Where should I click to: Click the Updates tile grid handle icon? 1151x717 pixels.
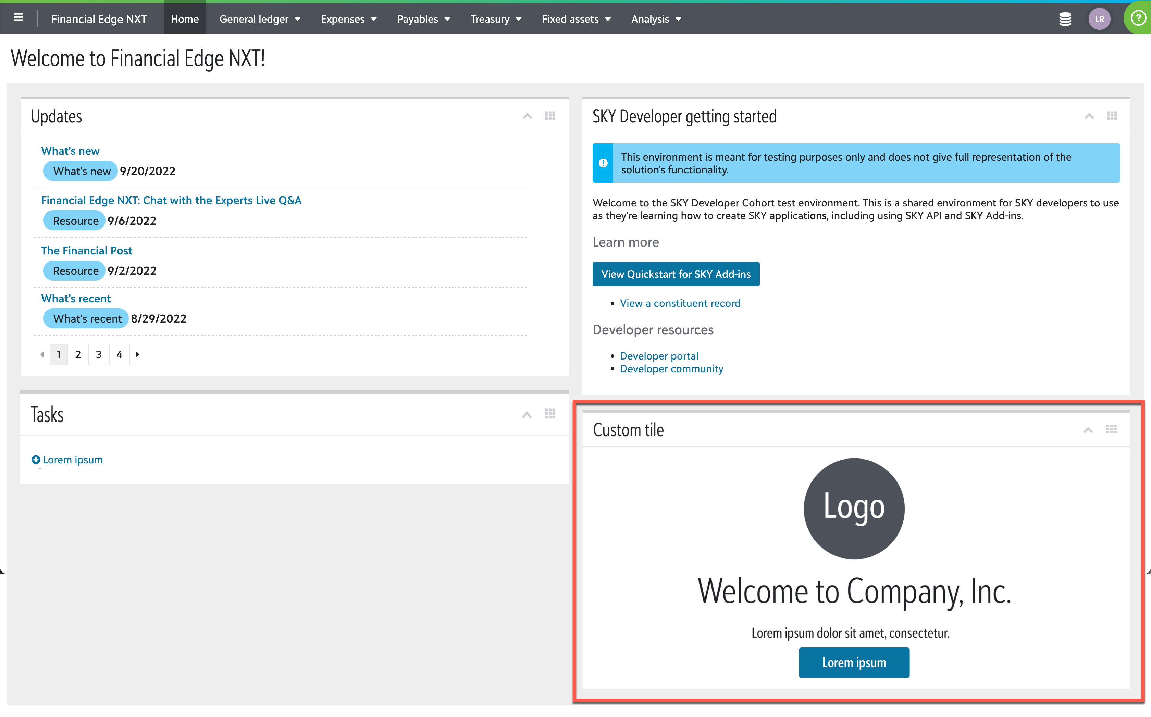550,116
